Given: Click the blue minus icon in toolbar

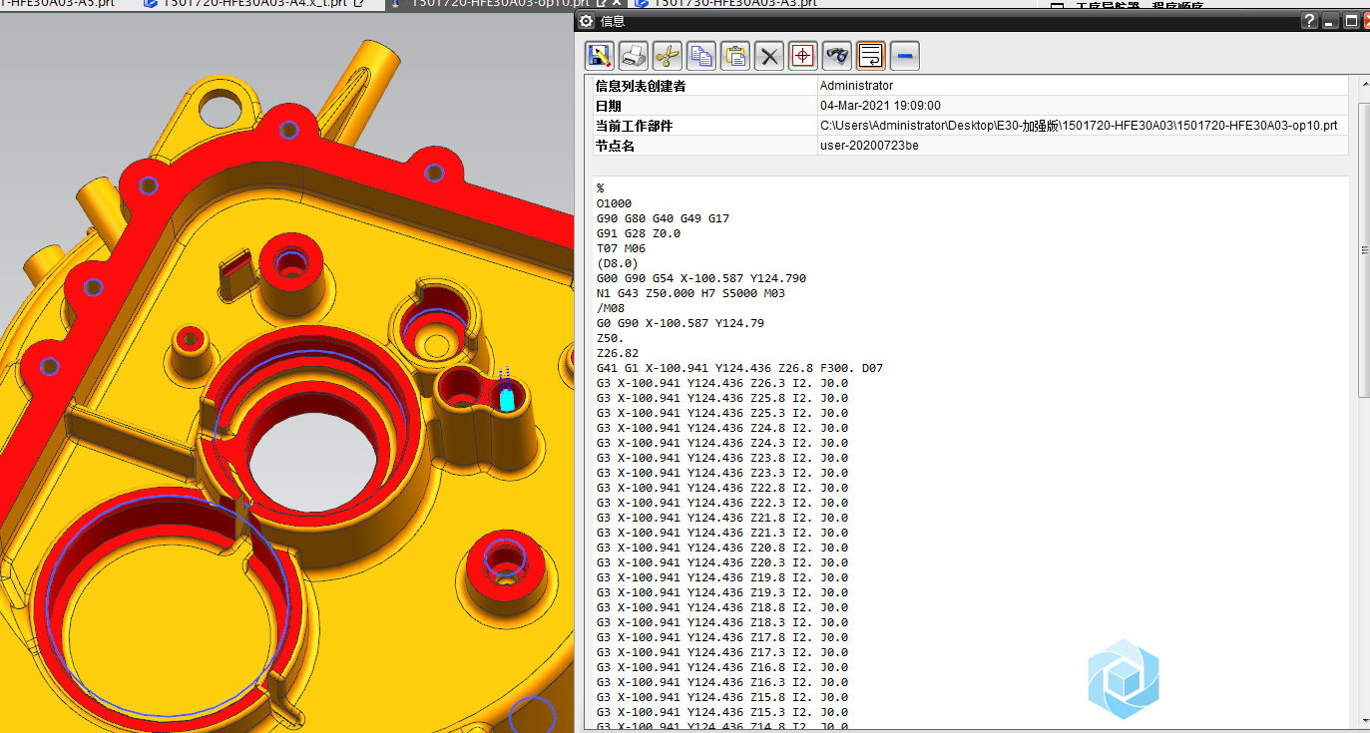Looking at the screenshot, I should tap(905, 55).
